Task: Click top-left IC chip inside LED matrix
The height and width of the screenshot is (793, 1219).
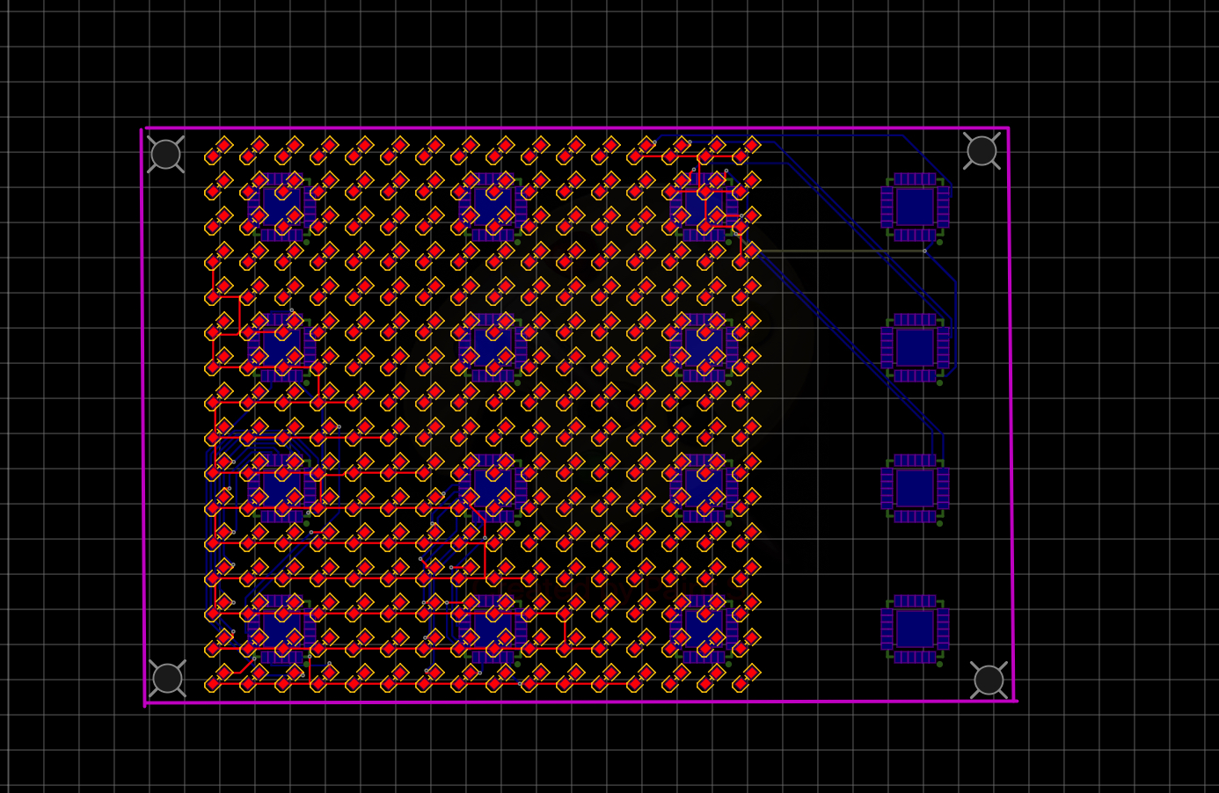Action: 281,207
